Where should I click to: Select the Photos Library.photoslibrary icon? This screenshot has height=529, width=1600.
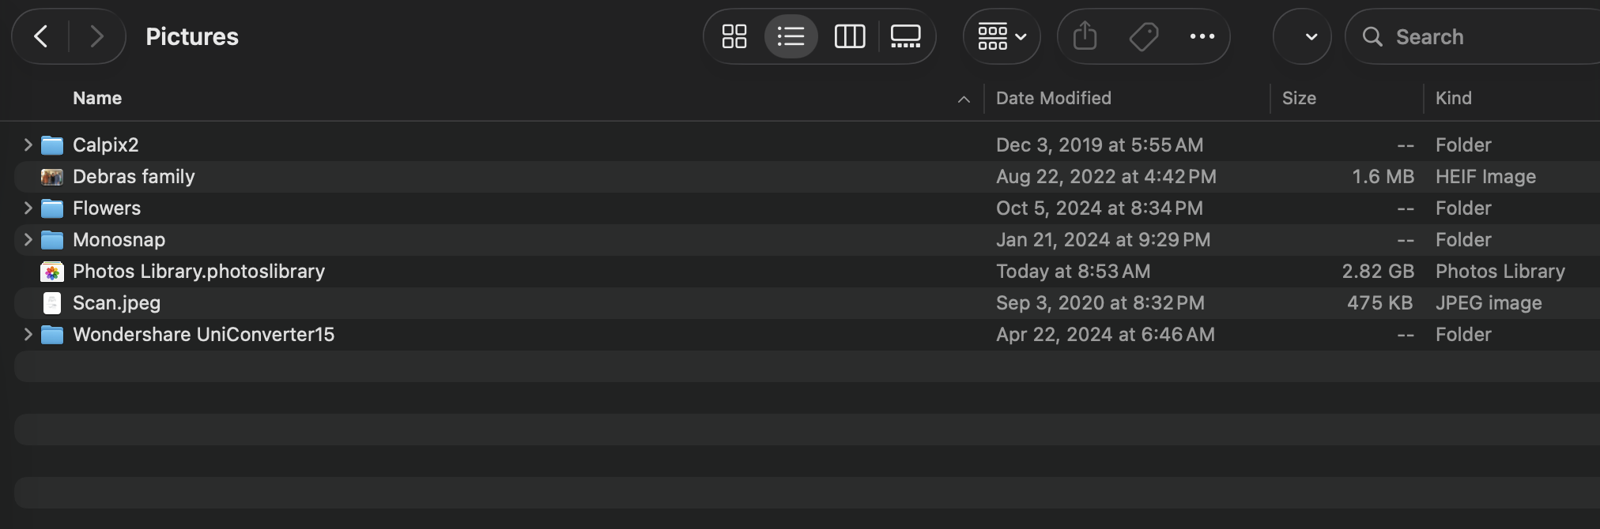pos(52,272)
